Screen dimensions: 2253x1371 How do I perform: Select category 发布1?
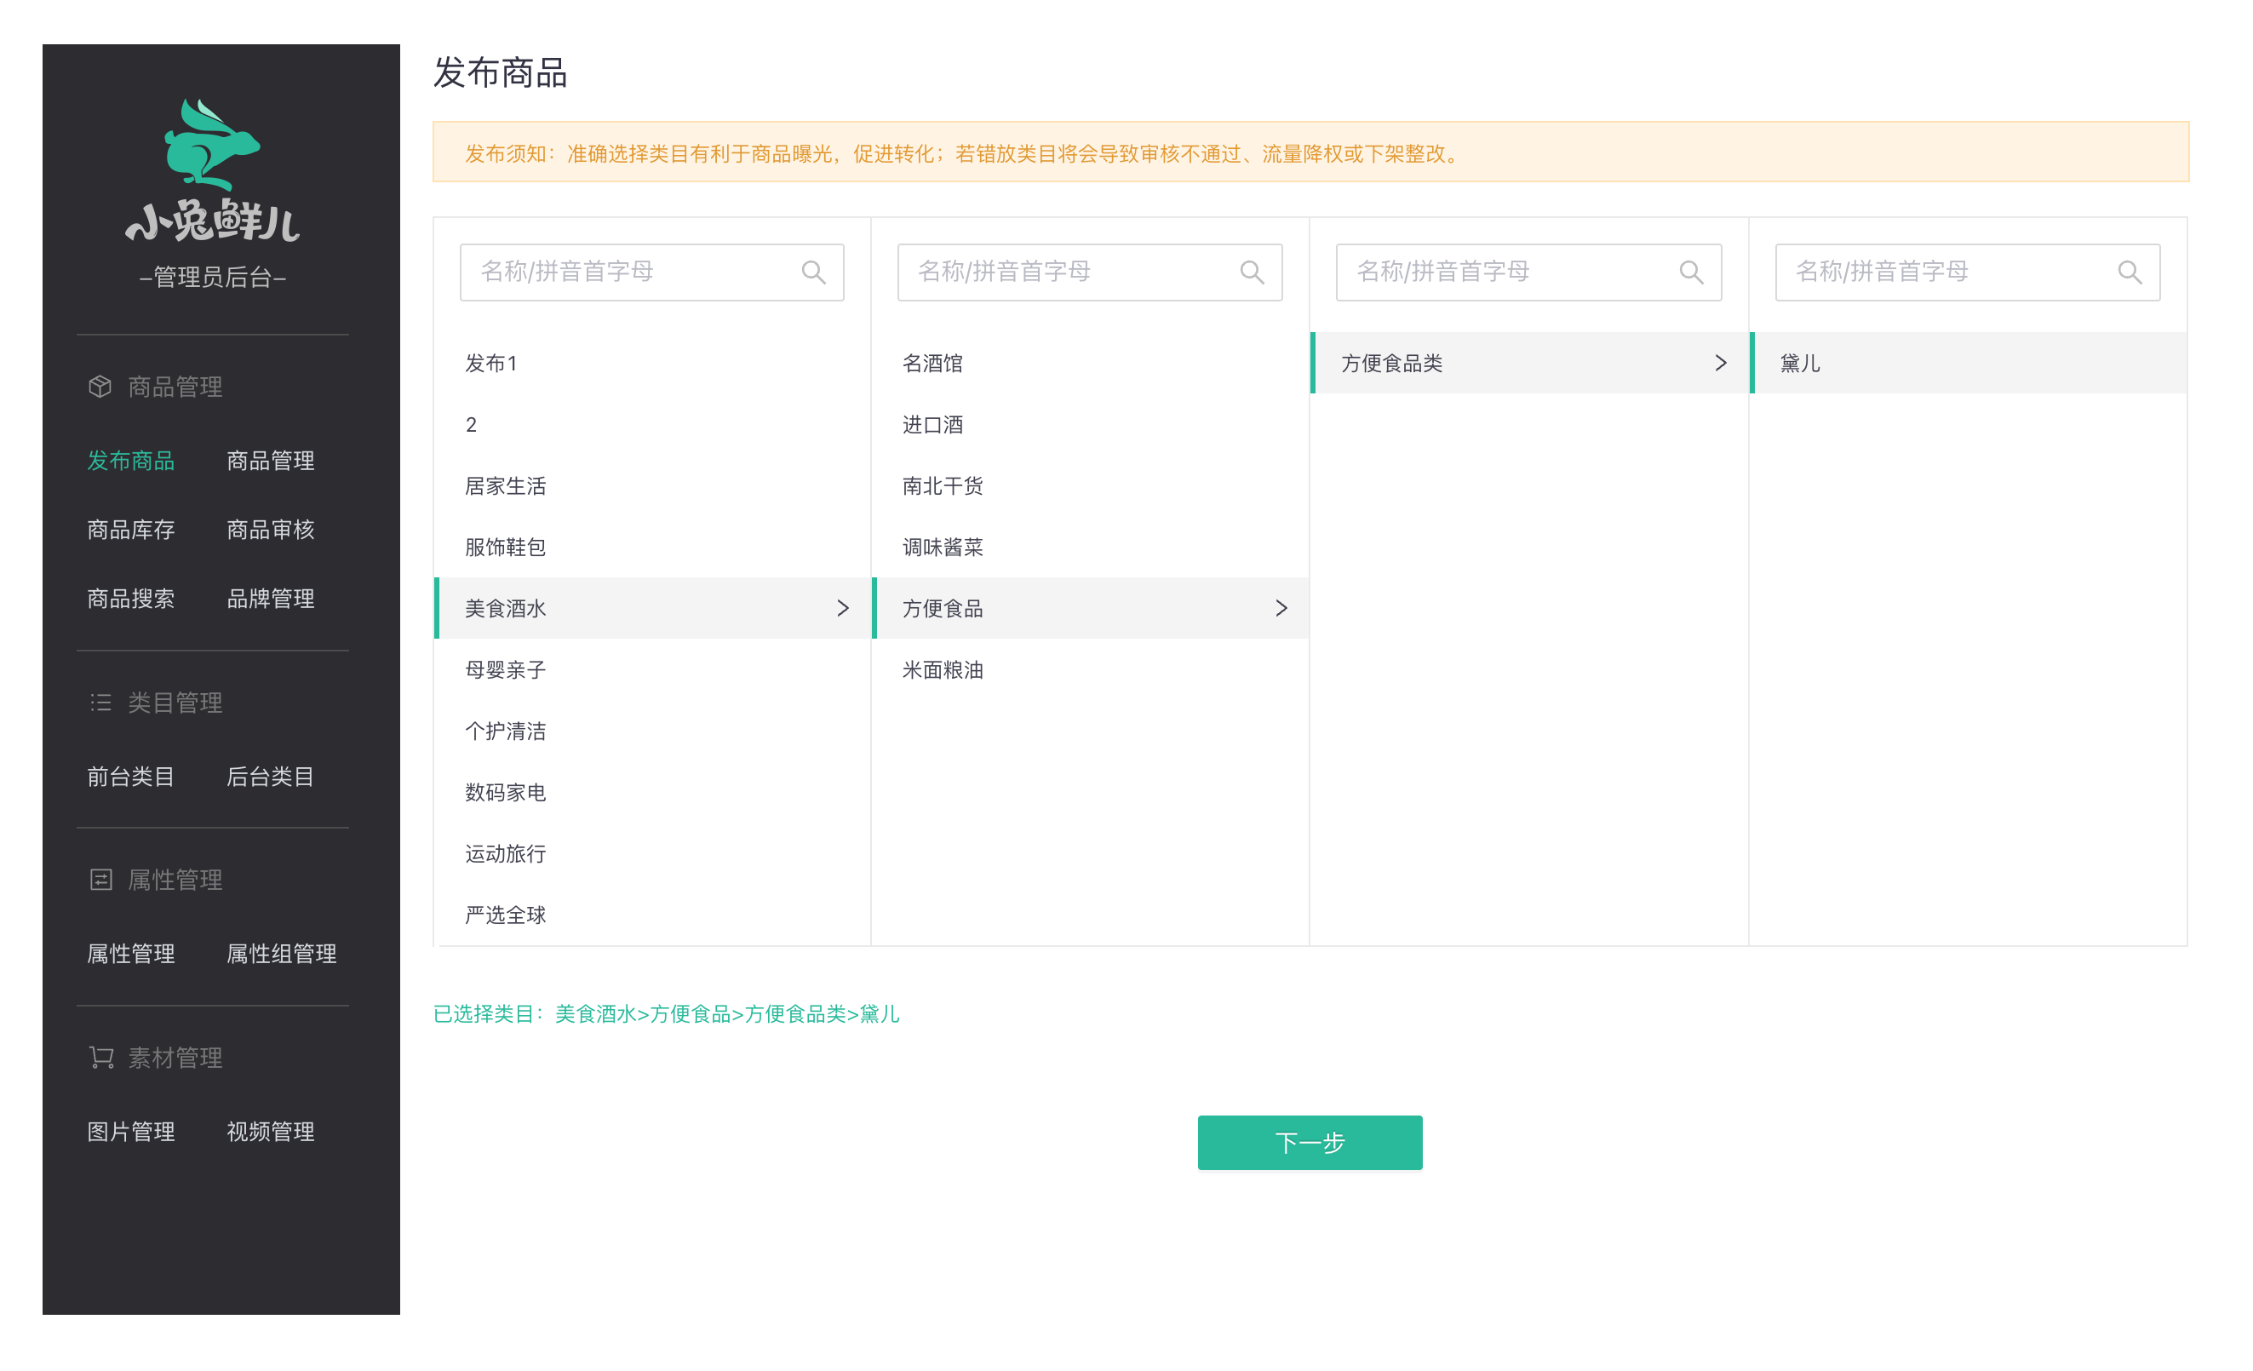tap(653, 363)
